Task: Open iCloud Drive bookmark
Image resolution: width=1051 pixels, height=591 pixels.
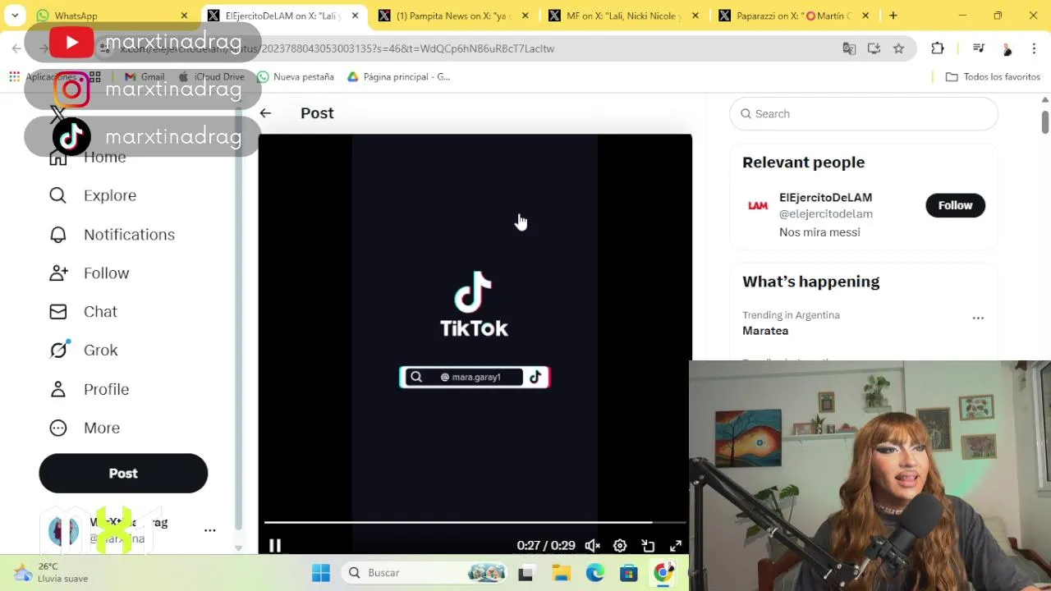Action: click(212, 77)
